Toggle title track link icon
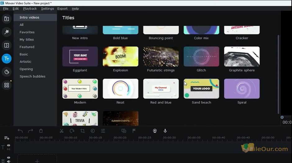292x163 pixels. (x=9, y=149)
